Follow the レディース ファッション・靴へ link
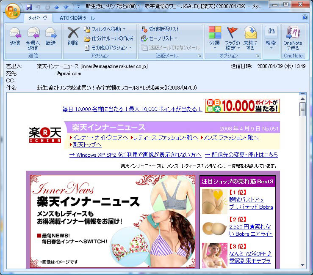Viewport: 313px width, 275px height. tap(166, 138)
